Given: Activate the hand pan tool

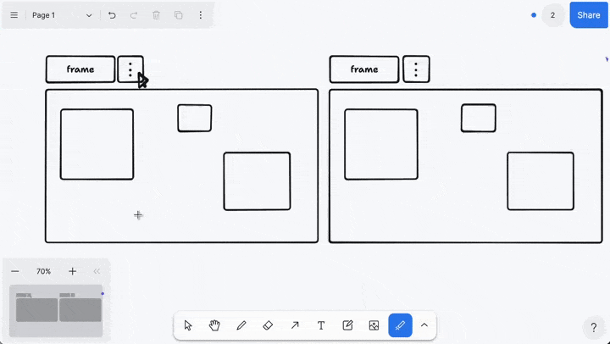Looking at the screenshot, I should [x=214, y=325].
